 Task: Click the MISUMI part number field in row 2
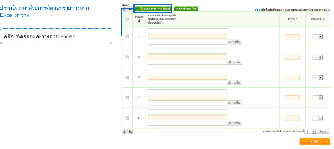click(187, 57)
